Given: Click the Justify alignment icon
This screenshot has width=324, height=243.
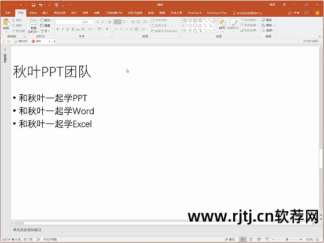Looking at the screenshot, I should tap(131, 30).
